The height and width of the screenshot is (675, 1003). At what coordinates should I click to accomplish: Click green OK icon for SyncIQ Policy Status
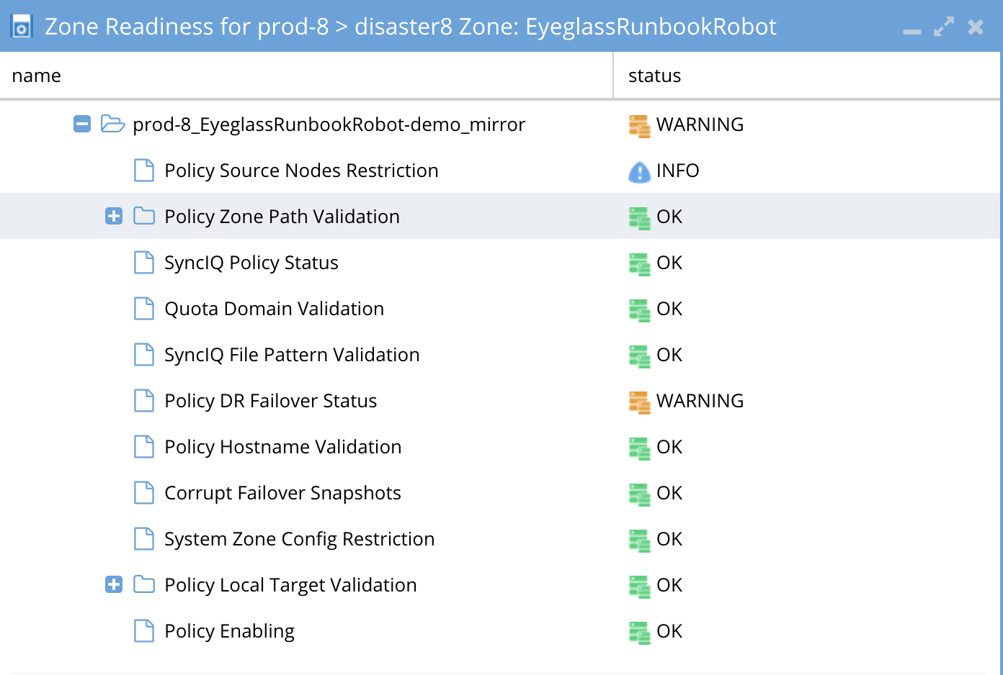click(x=639, y=264)
